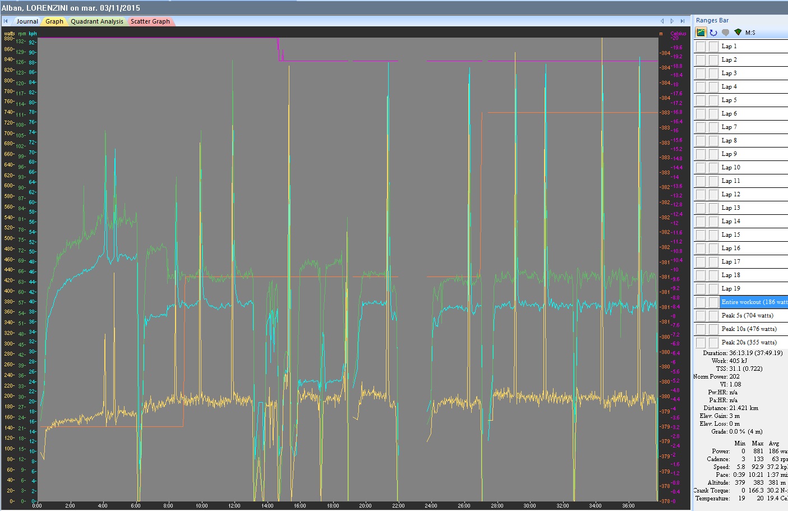The image size is (788, 511).
Task: Click the M:S time format button
Action: click(x=750, y=33)
